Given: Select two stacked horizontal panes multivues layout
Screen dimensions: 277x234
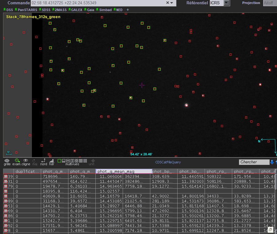Looking at the screenshot, I should point(68,161).
